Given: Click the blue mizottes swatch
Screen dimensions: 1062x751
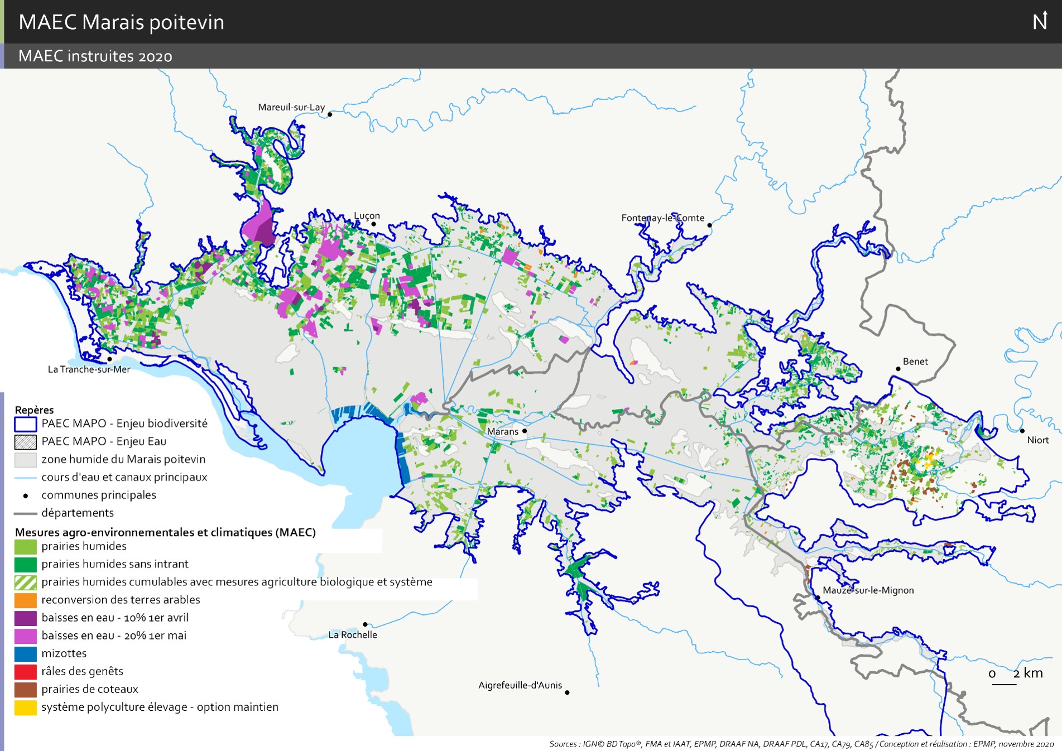Looking at the screenshot, I should pyautogui.click(x=26, y=654).
